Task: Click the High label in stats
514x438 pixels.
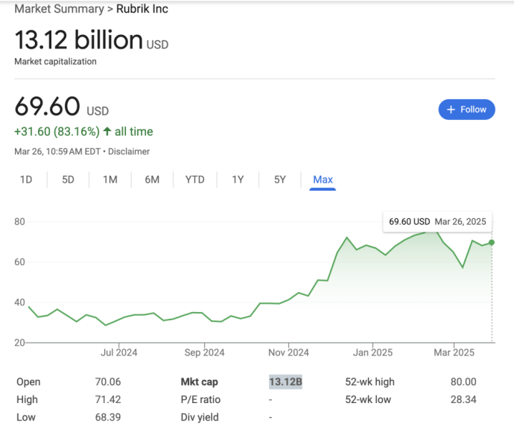Action: 28,400
